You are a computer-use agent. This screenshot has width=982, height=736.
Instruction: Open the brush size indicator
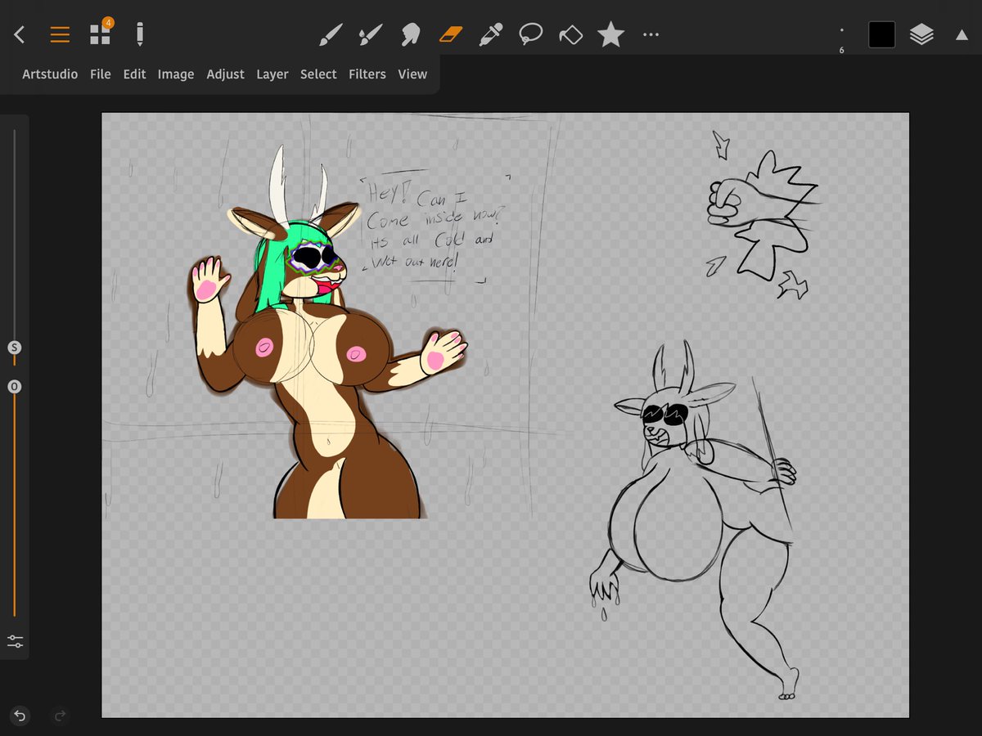[x=841, y=36]
